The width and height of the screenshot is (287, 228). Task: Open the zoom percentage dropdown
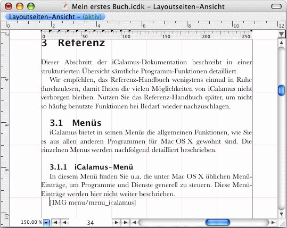46,223
